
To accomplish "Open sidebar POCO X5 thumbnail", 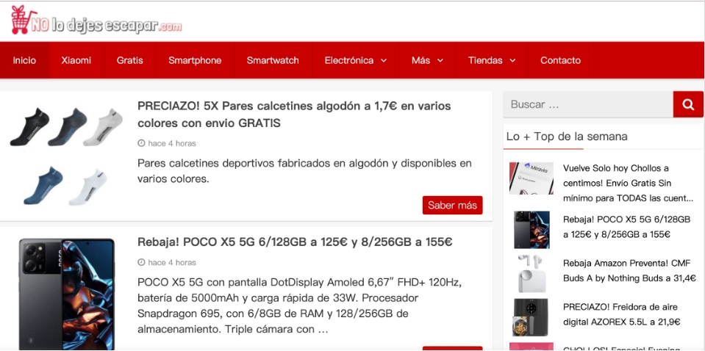I will click(532, 229).
